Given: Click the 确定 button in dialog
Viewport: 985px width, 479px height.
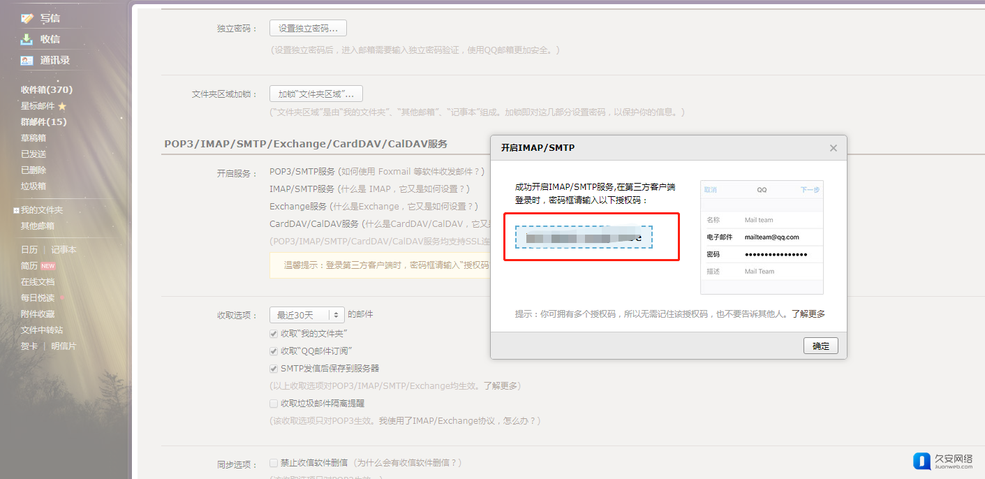Looking at the screenshot, I should pos(821,346).
